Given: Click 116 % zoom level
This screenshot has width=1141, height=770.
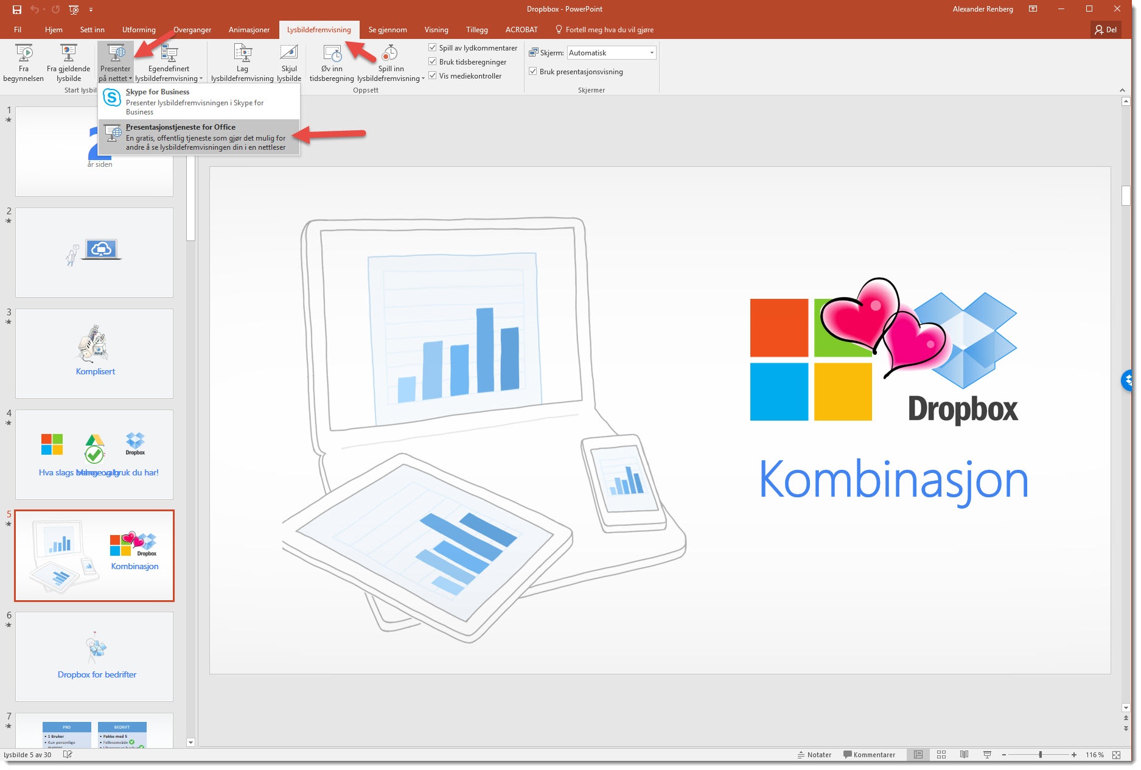Looking at the screenshot, I should coord(1094,755).
